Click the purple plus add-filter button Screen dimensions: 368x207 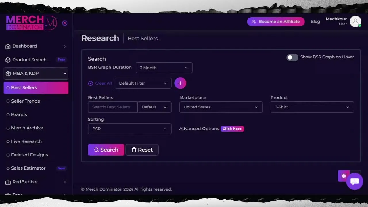180,83
